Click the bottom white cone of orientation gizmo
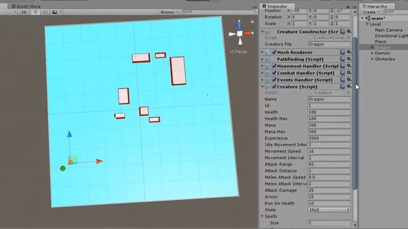Image resolution: width=408 pixels, height=229 pixels. 240,41
